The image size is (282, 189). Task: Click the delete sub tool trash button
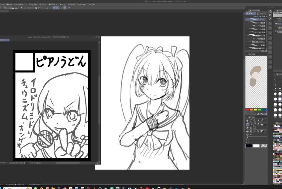click(x=266, y=51)
